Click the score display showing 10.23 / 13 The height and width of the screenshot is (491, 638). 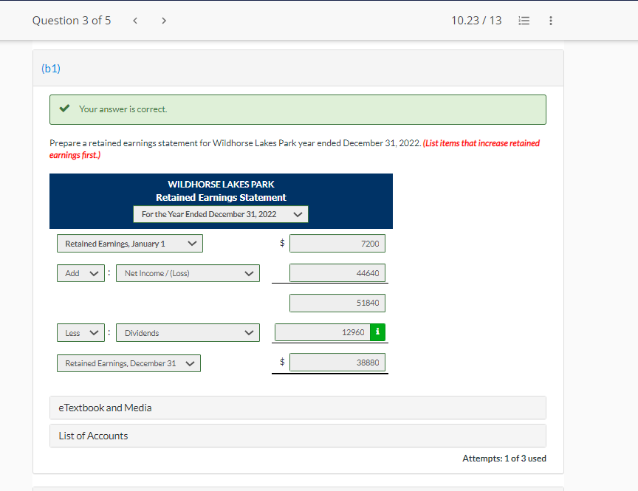coord(476,20)
